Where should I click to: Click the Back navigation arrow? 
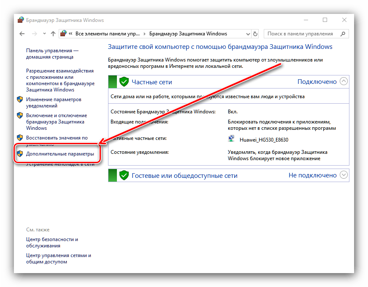[x=22, y=34]
